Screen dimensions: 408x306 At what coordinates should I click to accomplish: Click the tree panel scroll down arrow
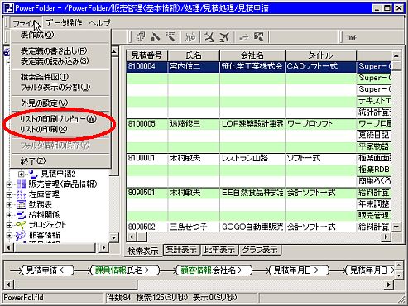pyautogui.click(x=113, y=237)
